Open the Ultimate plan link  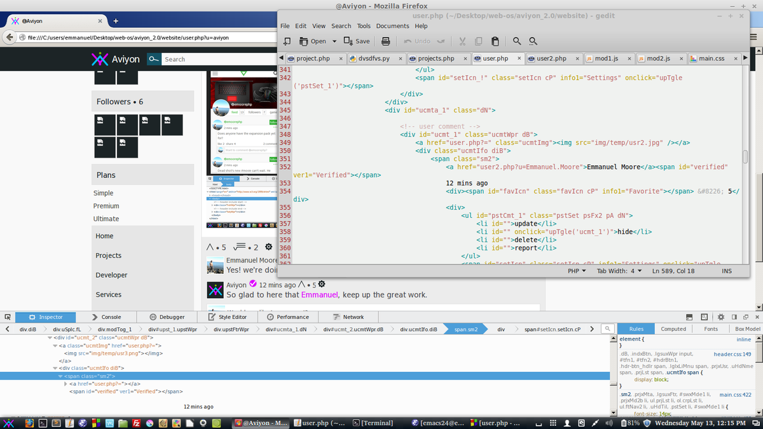coord(106,219)
